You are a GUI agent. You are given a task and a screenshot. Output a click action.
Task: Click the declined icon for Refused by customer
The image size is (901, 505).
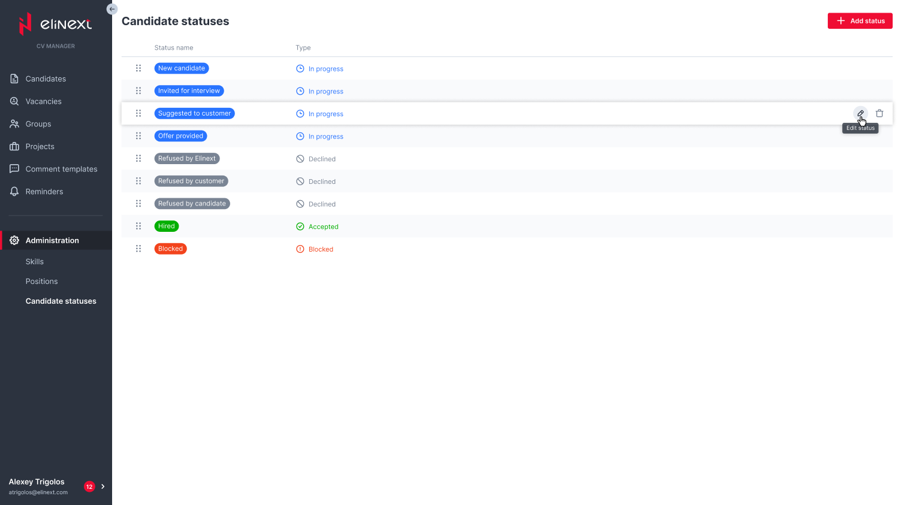point(300,182)
